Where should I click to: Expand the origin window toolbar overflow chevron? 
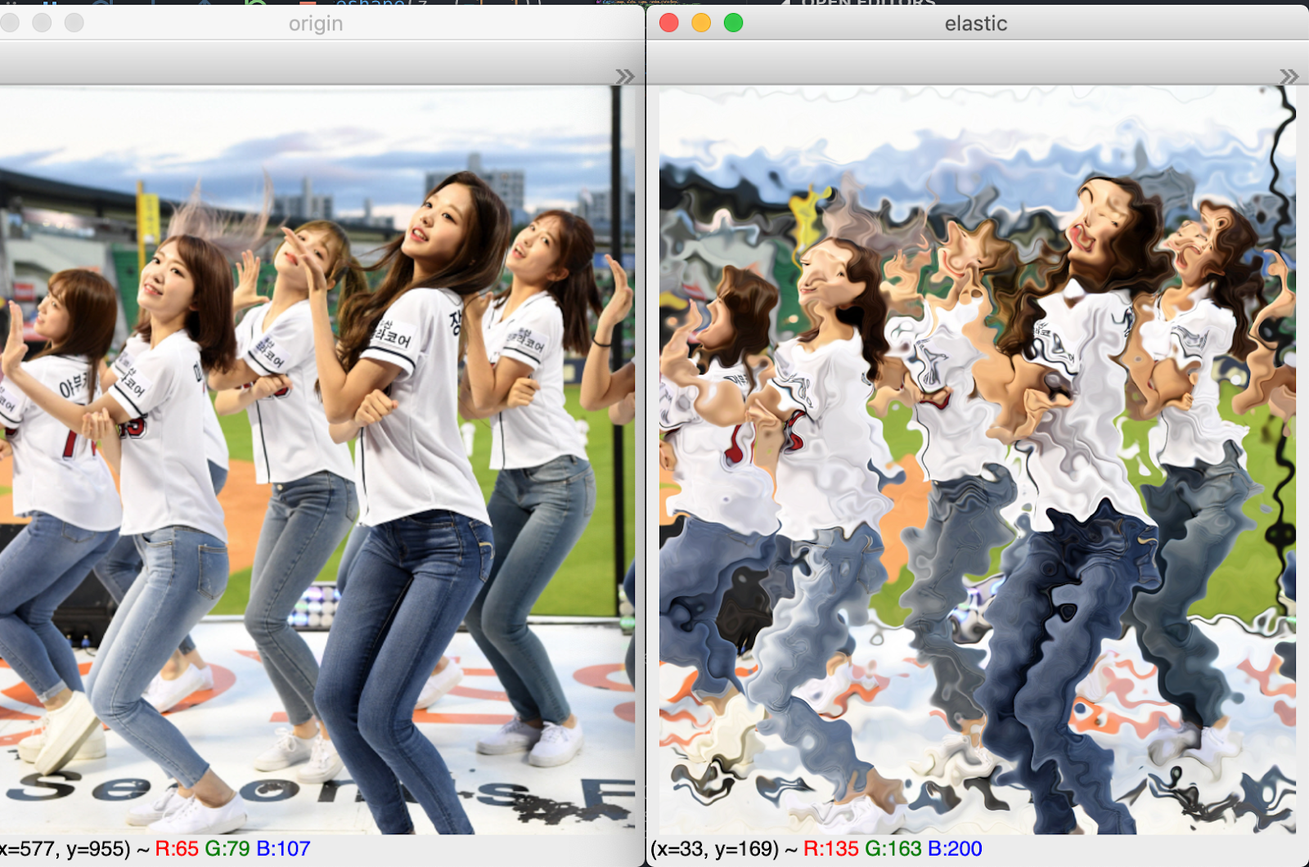point(625,76)
